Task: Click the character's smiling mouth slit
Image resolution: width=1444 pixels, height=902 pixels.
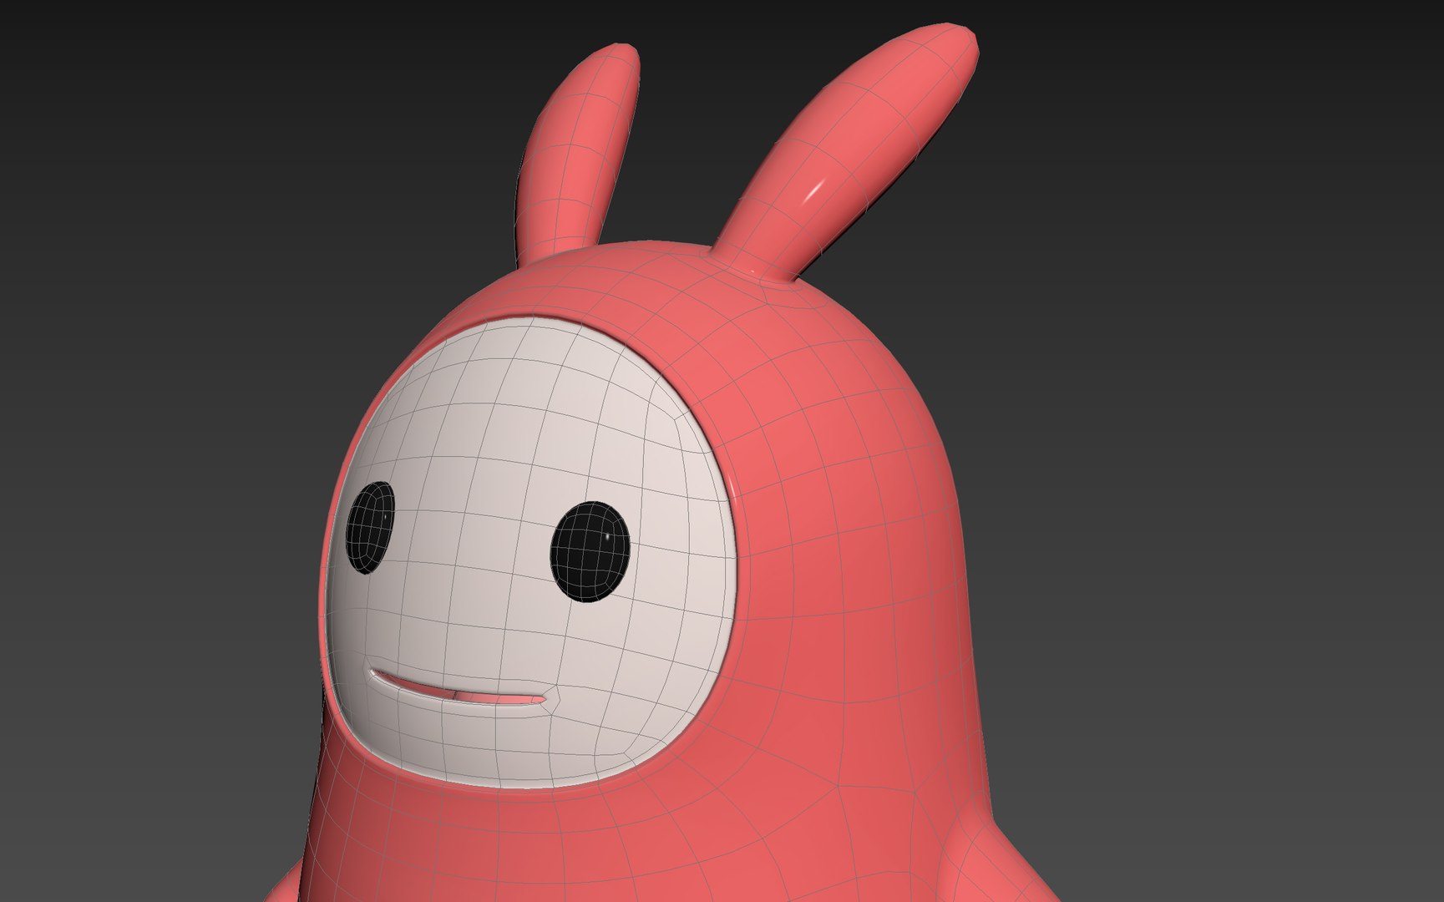Action: pyautogui.click(x=459, y=689)
